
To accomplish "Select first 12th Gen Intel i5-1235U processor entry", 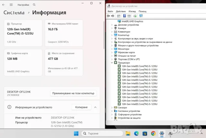I will (139, 66).
